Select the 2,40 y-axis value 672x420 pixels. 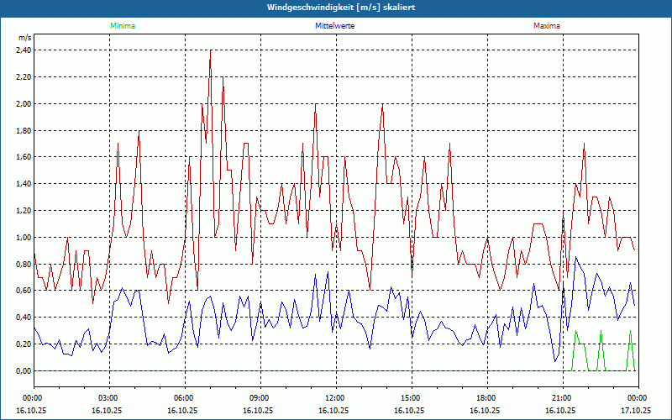tap(24, 50)
